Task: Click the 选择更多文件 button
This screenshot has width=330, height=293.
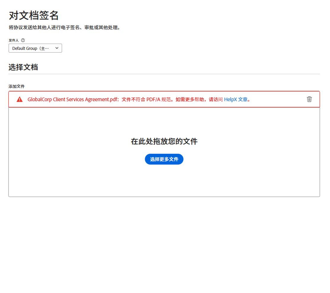Action: [x=164, y=159]
